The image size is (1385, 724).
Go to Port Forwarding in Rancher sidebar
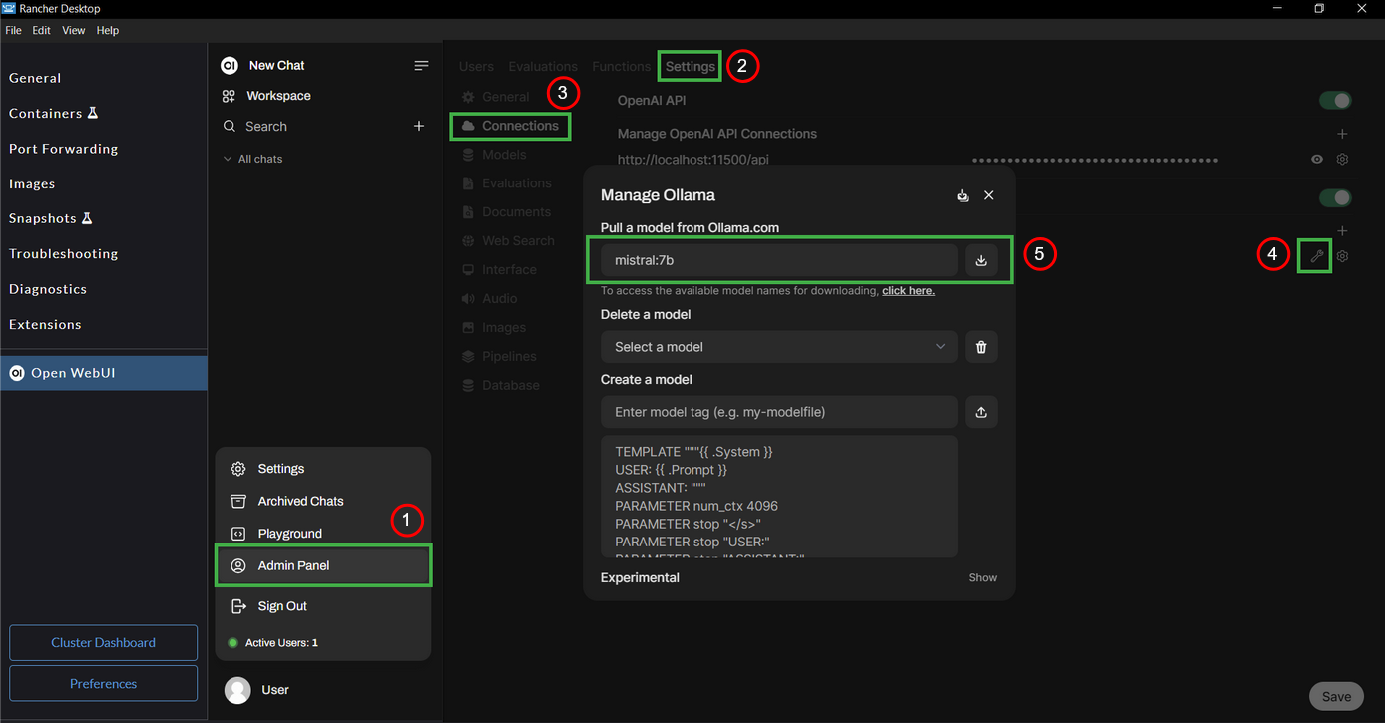tap(64, 149)
